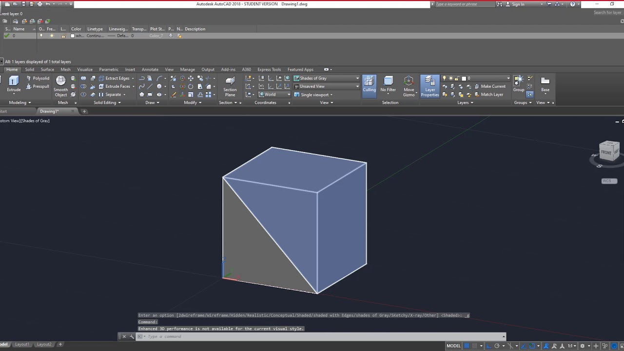The image size is (624, 351).
Task: Select the Drawing1* document tab
Action: [x=49, y=111]
